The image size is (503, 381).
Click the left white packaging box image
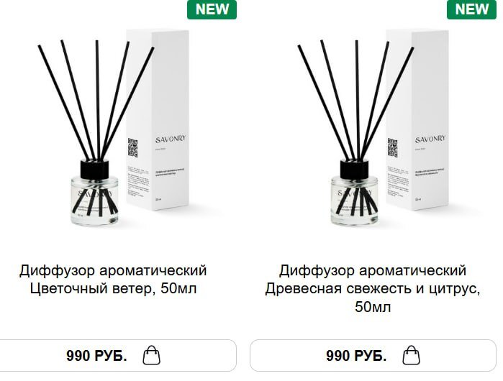(158, 119)
